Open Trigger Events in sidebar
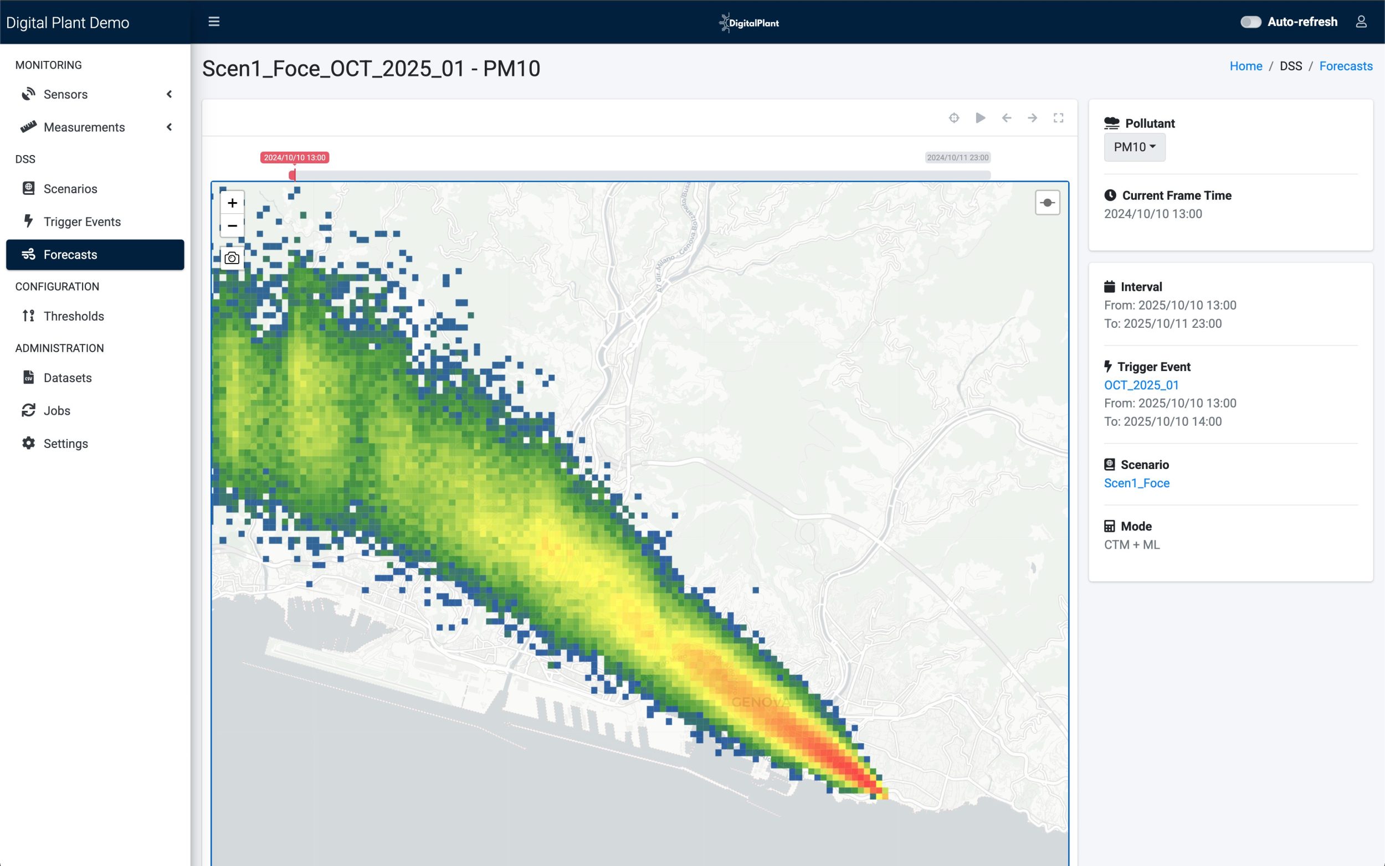The width and height of the screenshot is (1385, 866). click(x=82, y=221)
